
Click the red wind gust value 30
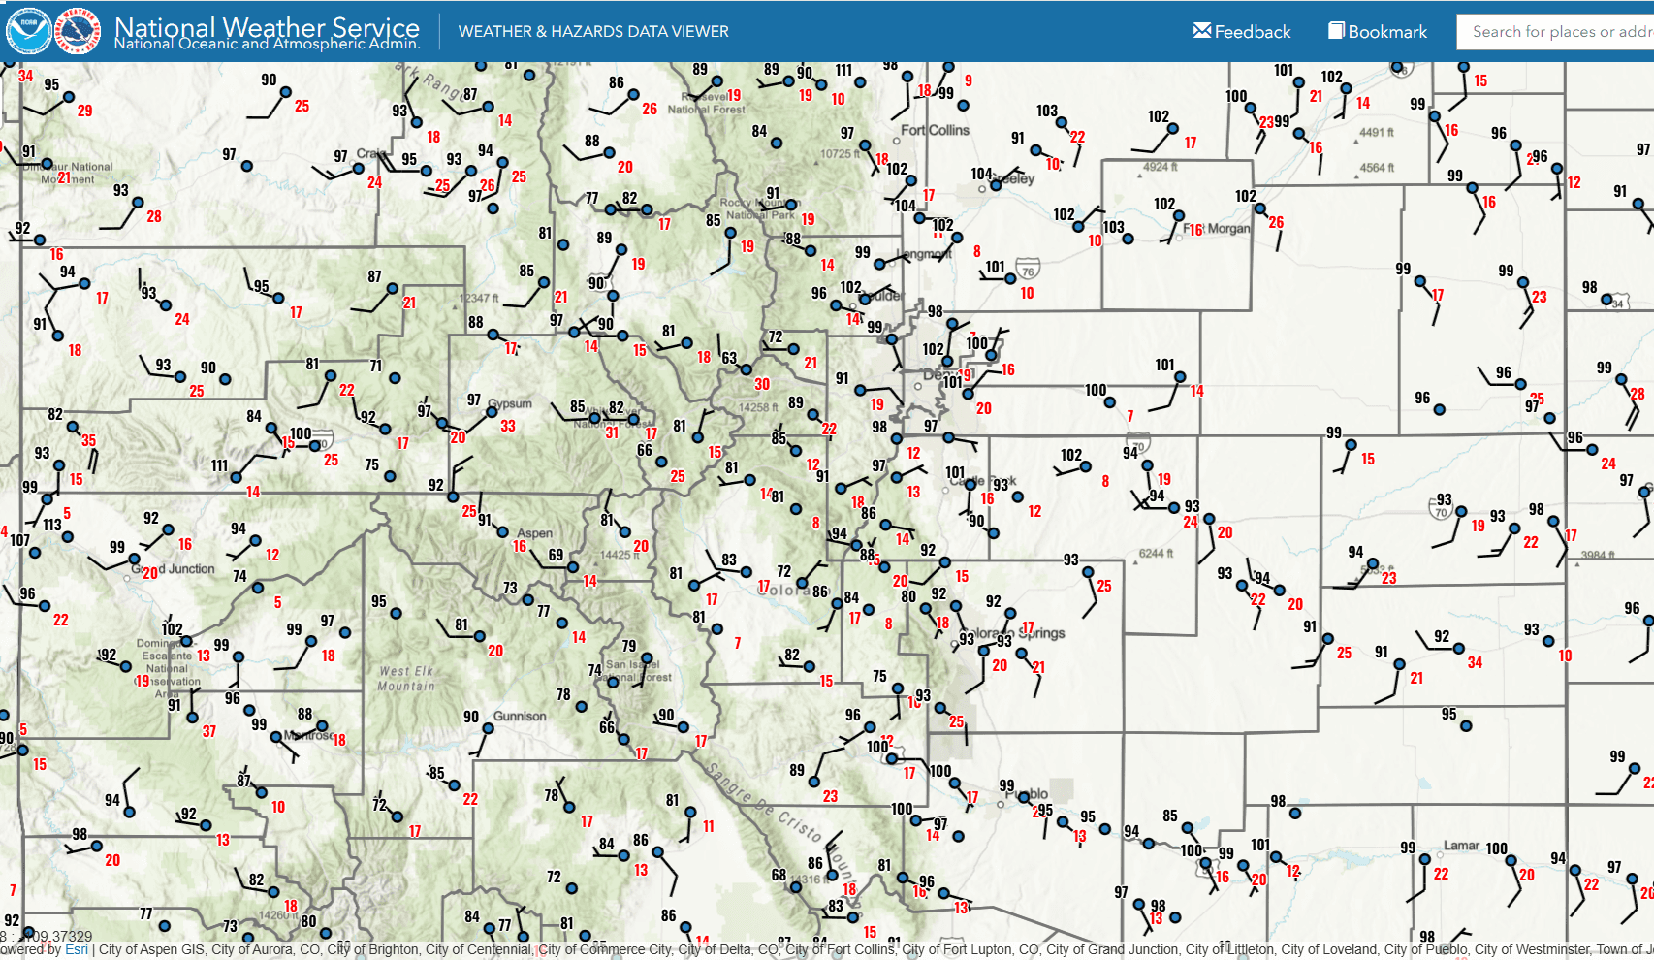762,384
